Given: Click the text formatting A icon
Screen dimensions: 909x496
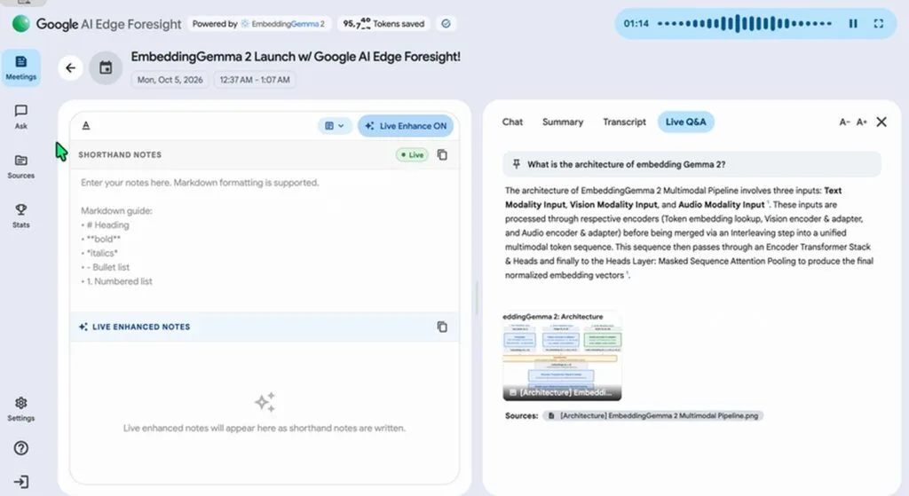Looking at the screenshot, I should click(86, 126).
